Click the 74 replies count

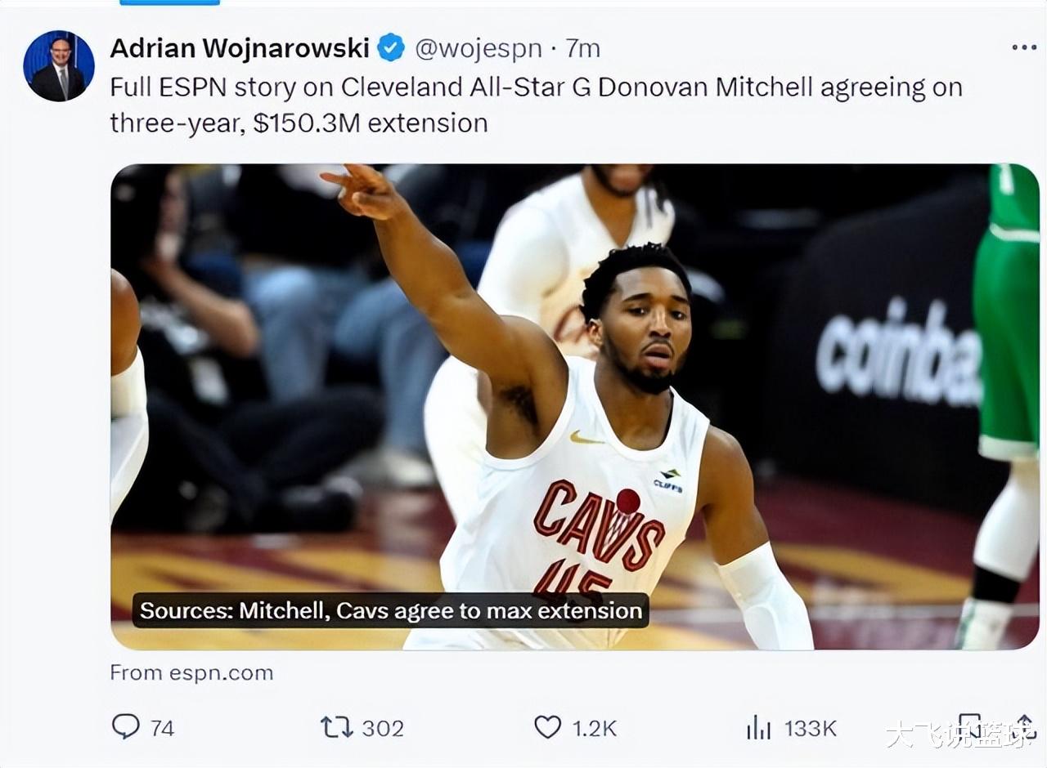pyautogui.click(x=162, y=728)
